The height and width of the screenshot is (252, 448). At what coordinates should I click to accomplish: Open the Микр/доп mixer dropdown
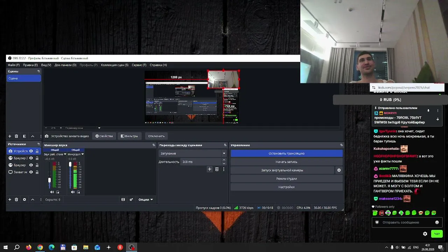click(x=82, y=154)
